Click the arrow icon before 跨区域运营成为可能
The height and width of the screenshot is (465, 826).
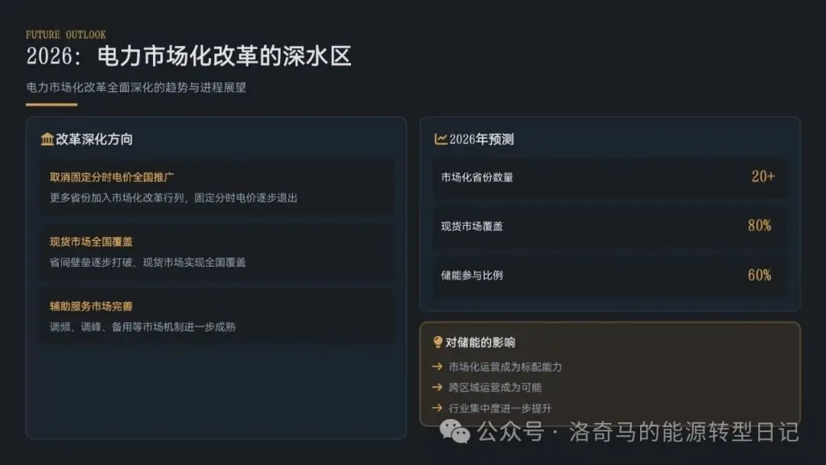click(437, 388)
